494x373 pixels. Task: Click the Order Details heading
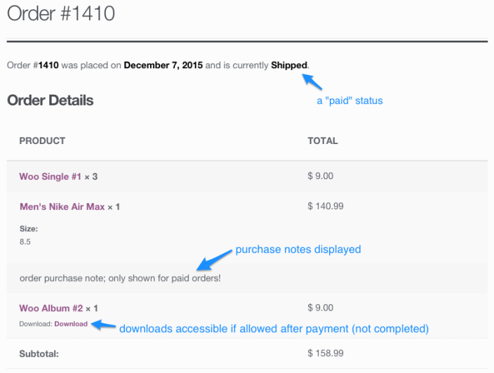click(x=50, y=100)
